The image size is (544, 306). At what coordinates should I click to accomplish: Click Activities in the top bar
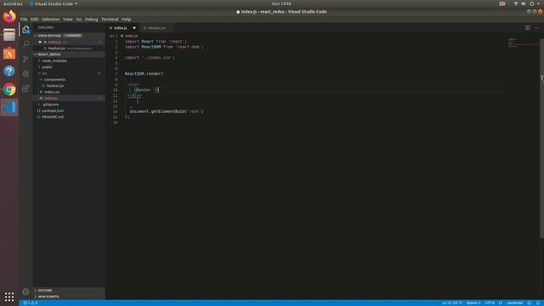(13, 3)
